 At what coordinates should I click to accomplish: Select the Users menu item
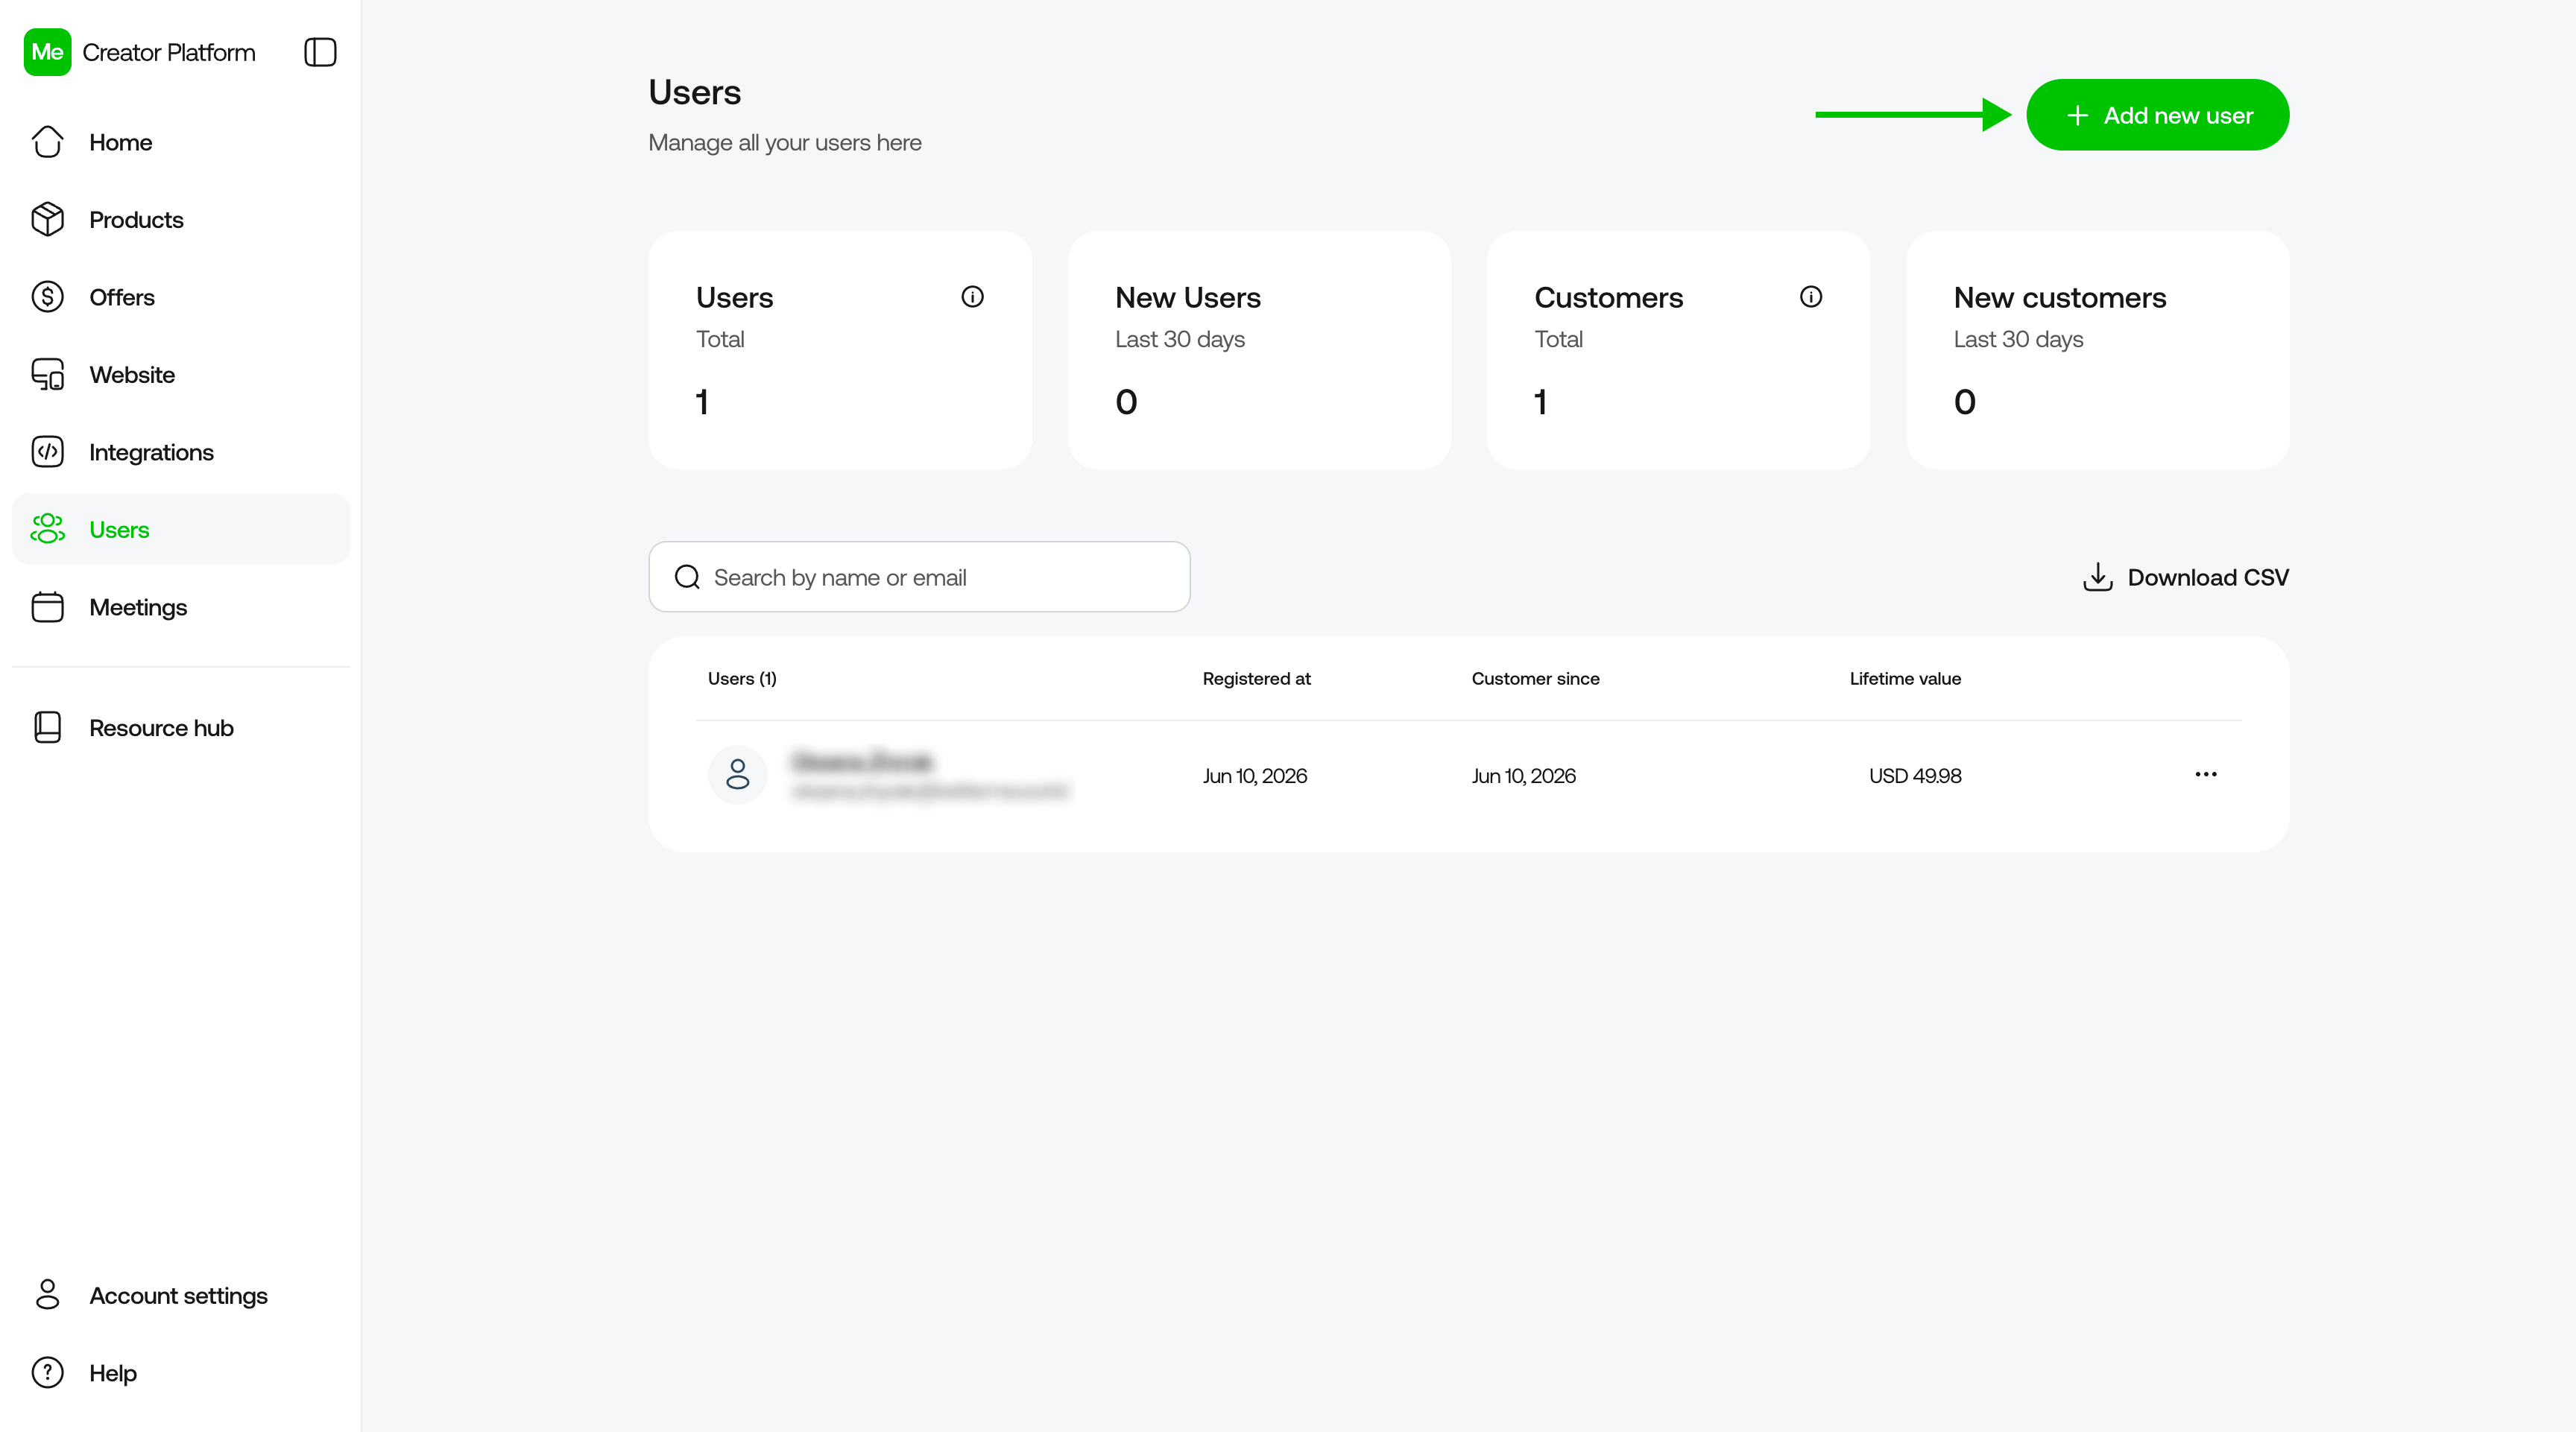pyautogui.click(x=180, y=530)
